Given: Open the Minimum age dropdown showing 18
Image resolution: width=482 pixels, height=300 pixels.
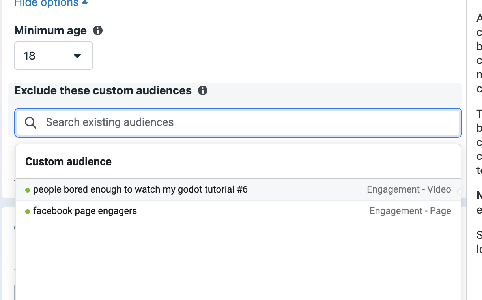Looking at the screenshot, I should (x=53, y=56).
